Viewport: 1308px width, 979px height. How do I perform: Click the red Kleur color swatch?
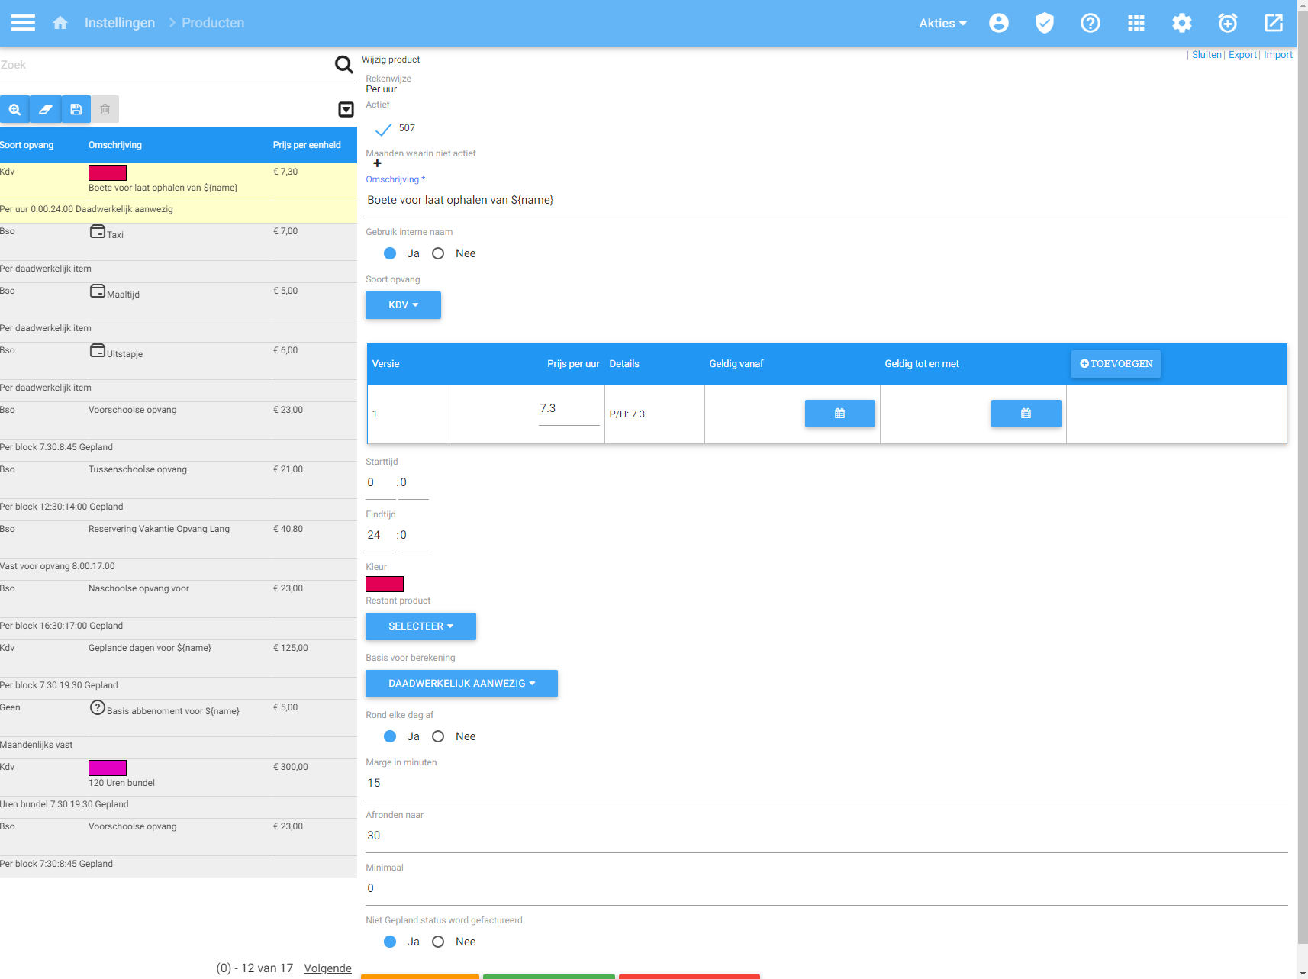pos(385,585)
